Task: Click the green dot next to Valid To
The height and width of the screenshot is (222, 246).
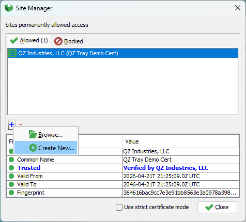Action: (x=11, y=184)
